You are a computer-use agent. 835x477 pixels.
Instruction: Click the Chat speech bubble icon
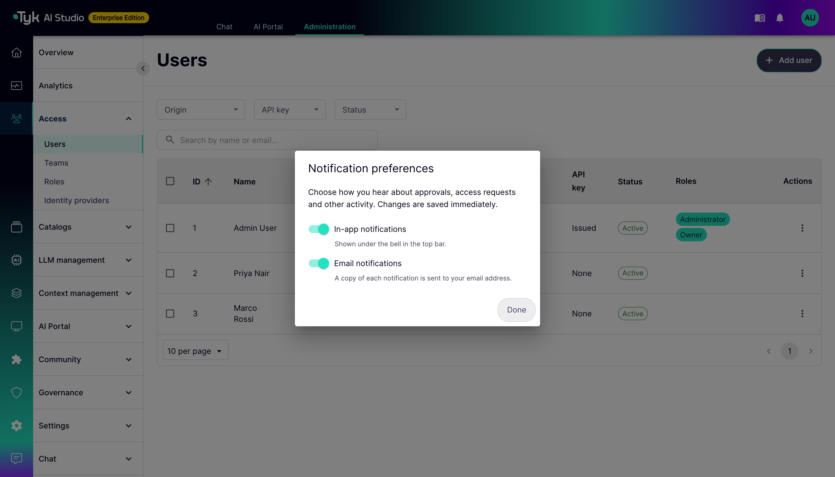[x=16, y=459]
